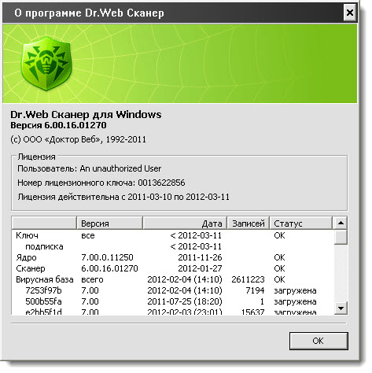
Task: Click the Dr.Web Сканер для Windows heading
Action: (86, 114)
